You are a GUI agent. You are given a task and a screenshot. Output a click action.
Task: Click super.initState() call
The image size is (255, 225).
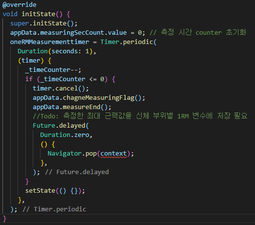tap(44, 23)
